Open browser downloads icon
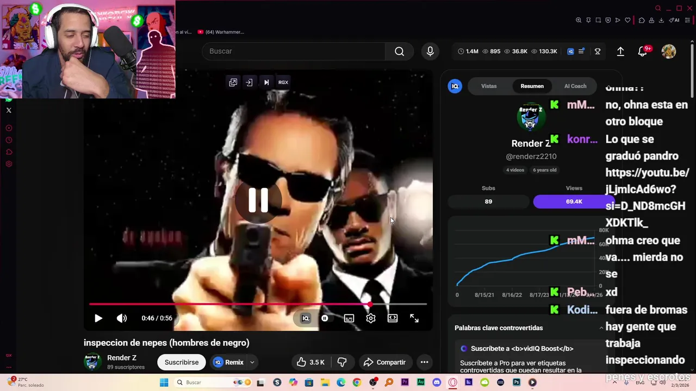This screenshot has width=696, height=391. (661, 21)
